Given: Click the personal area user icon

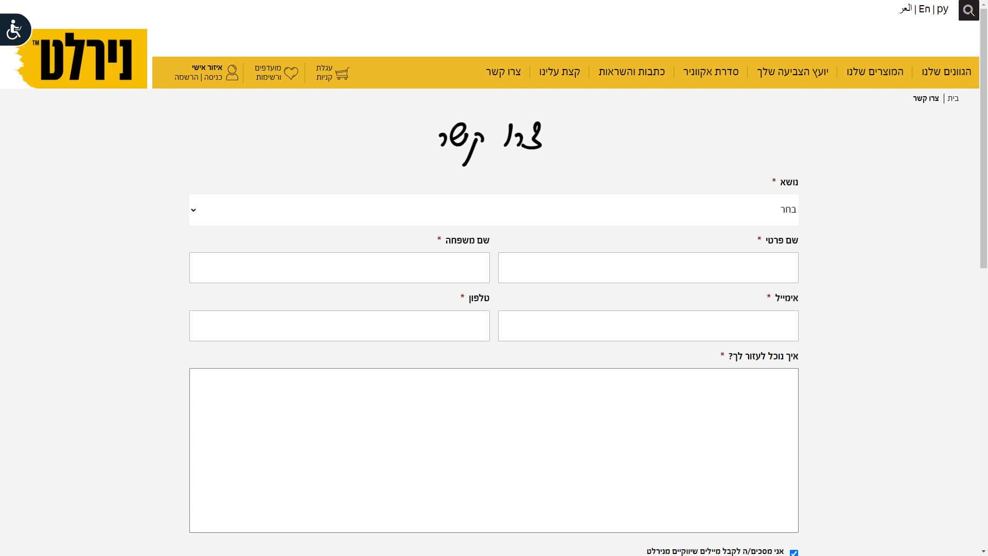Looking at the screenshot, I should pyautogui.click(x=232, y=73).
